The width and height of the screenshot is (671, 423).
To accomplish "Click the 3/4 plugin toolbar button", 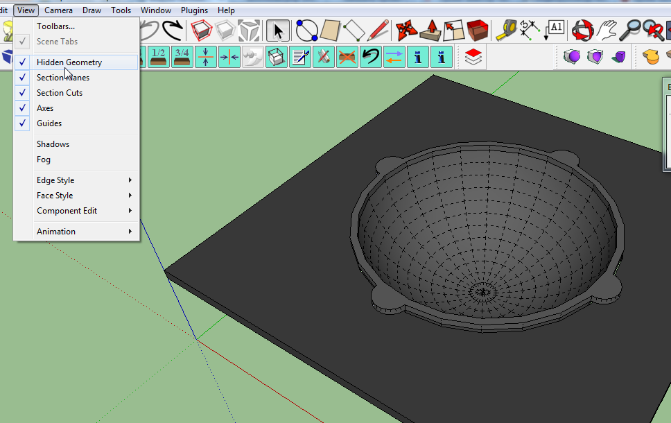I will [182, 57].
